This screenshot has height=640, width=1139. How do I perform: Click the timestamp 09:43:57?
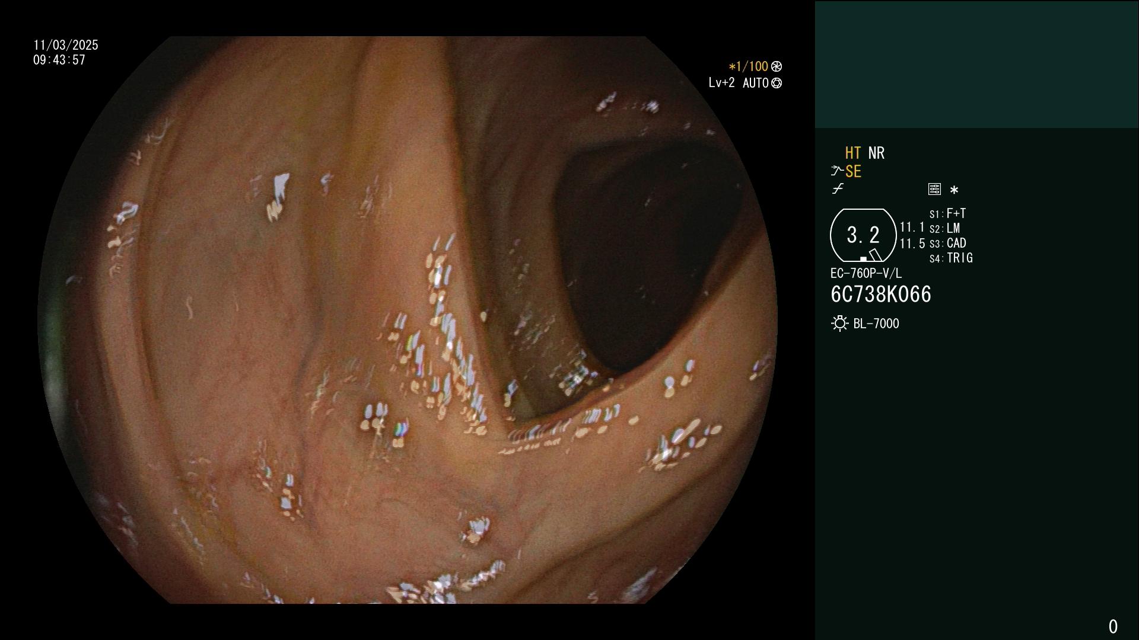click(59, 60)
